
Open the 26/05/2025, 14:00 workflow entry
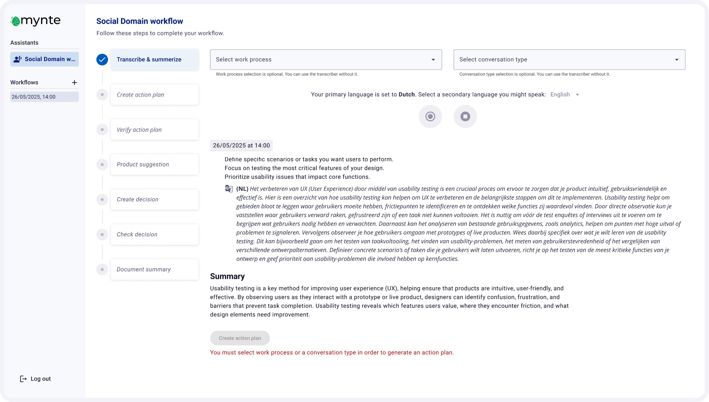(x=45, y=97)
